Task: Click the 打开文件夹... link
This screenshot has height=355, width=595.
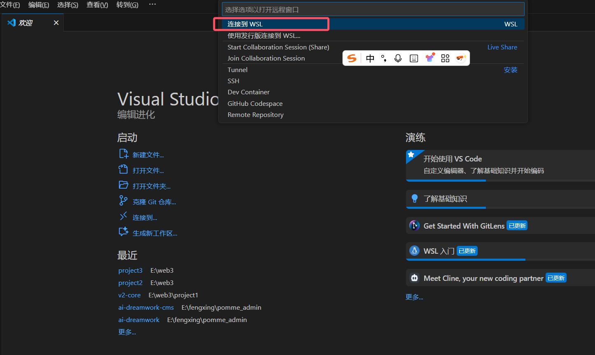Action: pyautogui.click(x=152, y=186)
